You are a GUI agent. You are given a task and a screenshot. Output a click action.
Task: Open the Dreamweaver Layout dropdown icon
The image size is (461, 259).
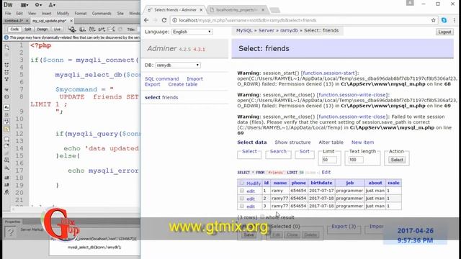tap(24, 5)
